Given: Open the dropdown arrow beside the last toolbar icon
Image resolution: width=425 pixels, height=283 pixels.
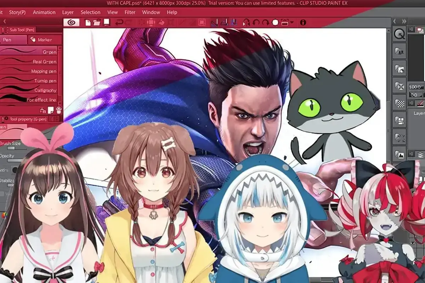Looking at the screenshot, I should point(292,23).
